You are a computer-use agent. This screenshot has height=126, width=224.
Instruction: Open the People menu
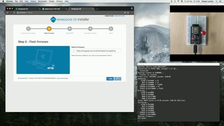pos(51,1)
